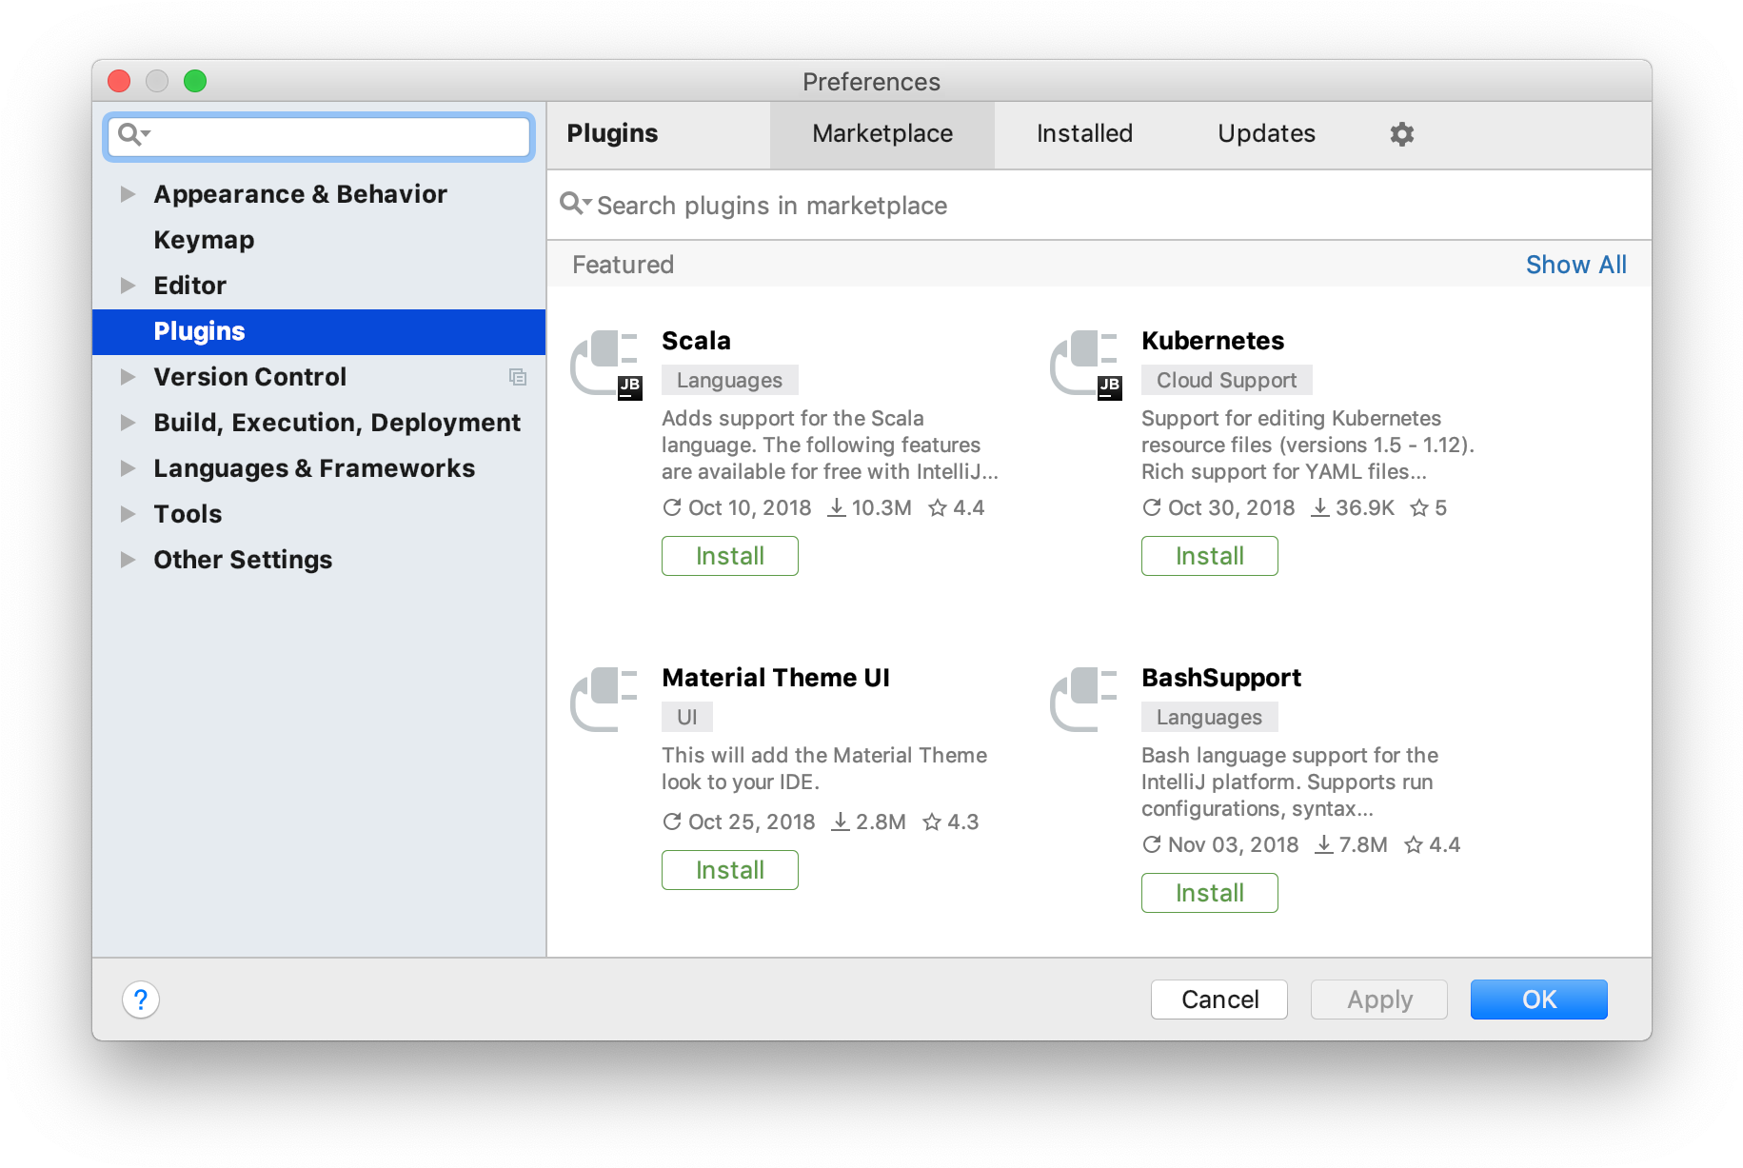Open plugin settings via the gear icon
The image size is (1743, 1168).
click(1401, 134)
